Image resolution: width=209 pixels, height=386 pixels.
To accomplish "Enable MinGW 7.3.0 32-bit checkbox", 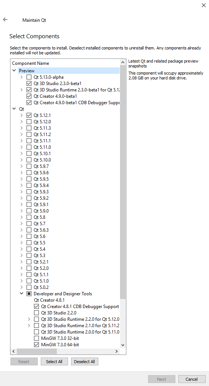I will click(x=36, y=338).
